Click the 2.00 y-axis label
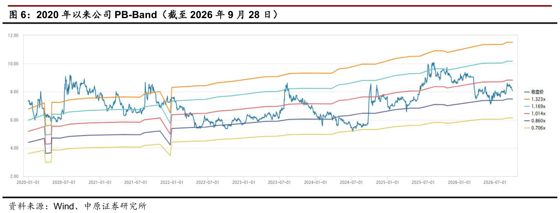The image size is (560, 213). coord(14,176)
